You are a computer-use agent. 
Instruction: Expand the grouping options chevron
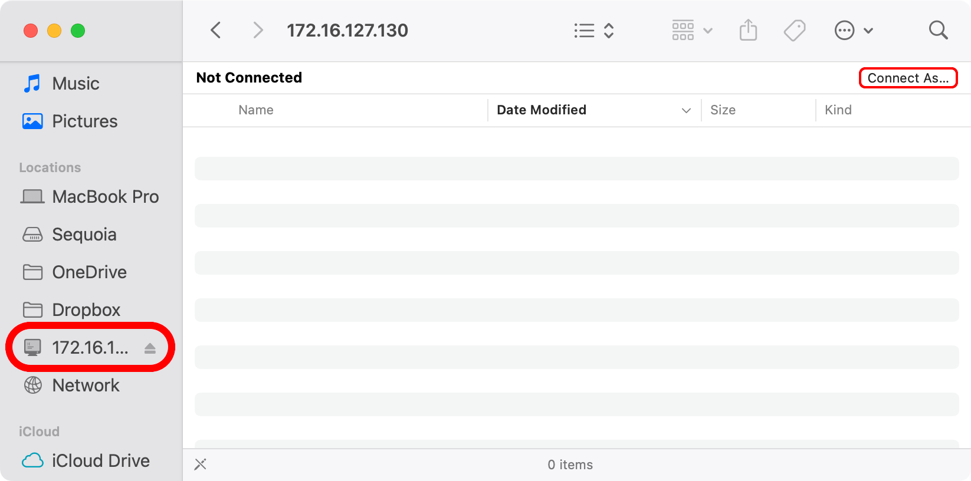(708, 30)
